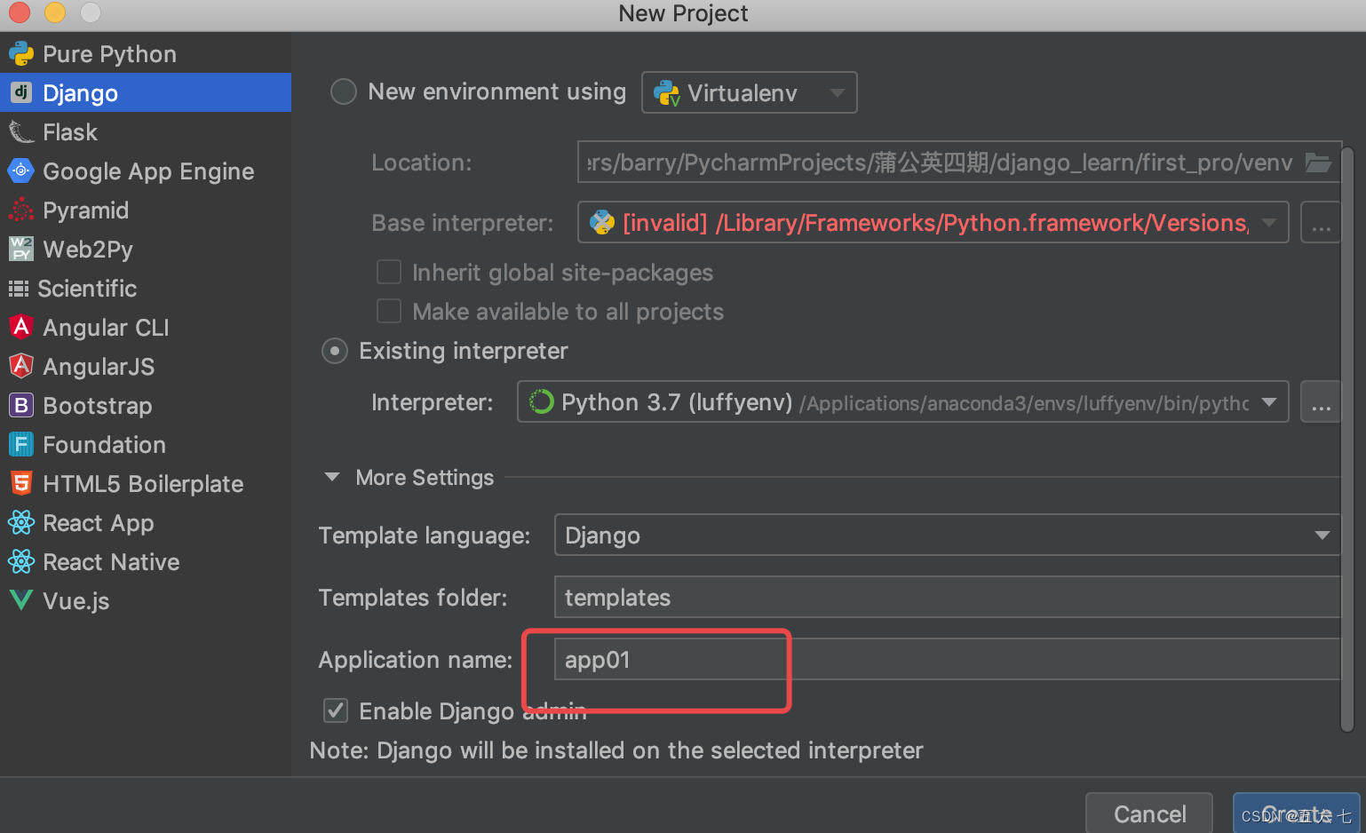
Task: Click the Pyramid project icon
Action: 21,210
